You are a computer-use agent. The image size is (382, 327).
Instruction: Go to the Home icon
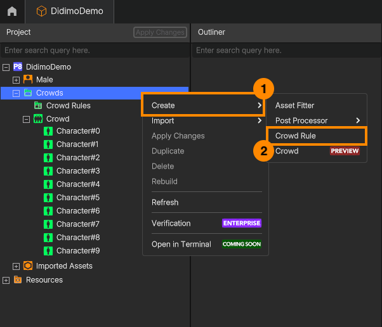pyautogui.click(x=12, y=11)
